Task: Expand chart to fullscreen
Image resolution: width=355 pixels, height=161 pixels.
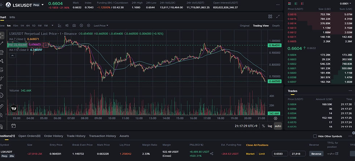Action: [278, 17]
